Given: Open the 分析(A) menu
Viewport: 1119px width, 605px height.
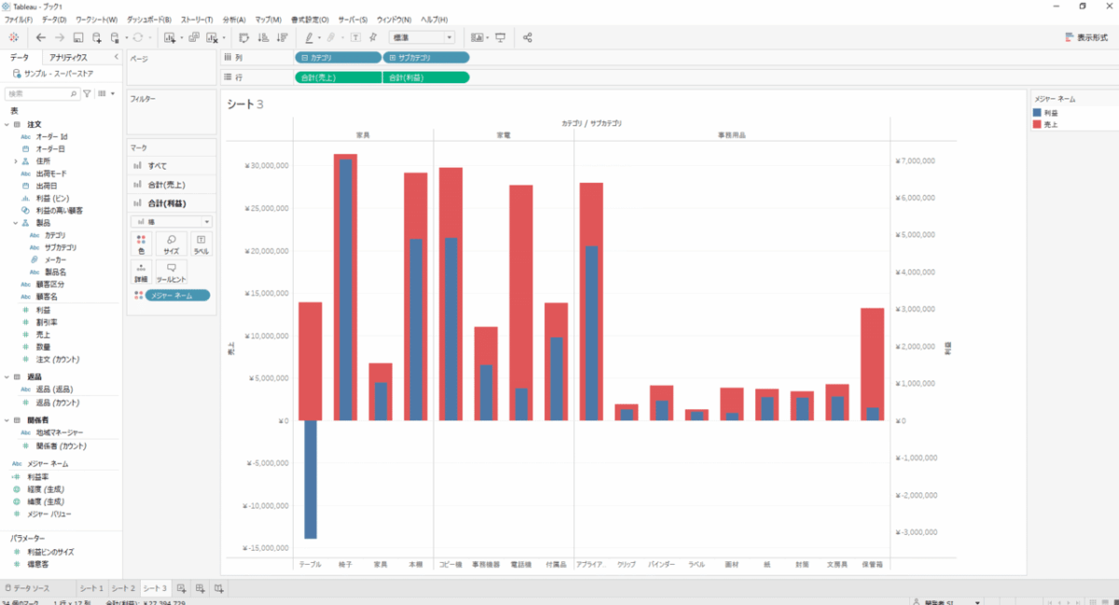Looking at the screenshot, I should 234,20.
